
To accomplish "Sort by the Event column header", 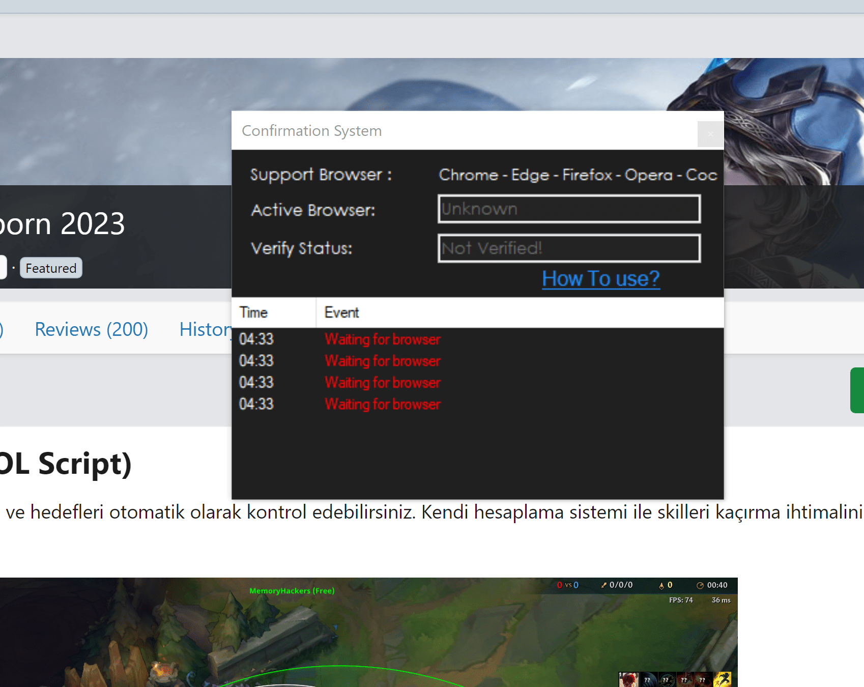I will coord(520,312).
